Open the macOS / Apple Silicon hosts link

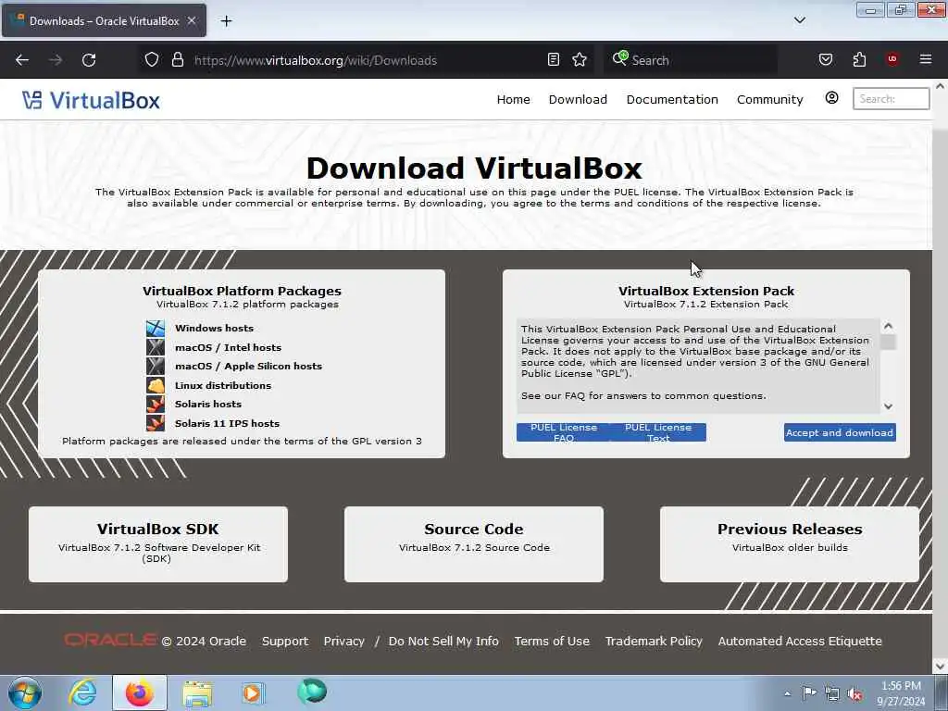[248, 367]
